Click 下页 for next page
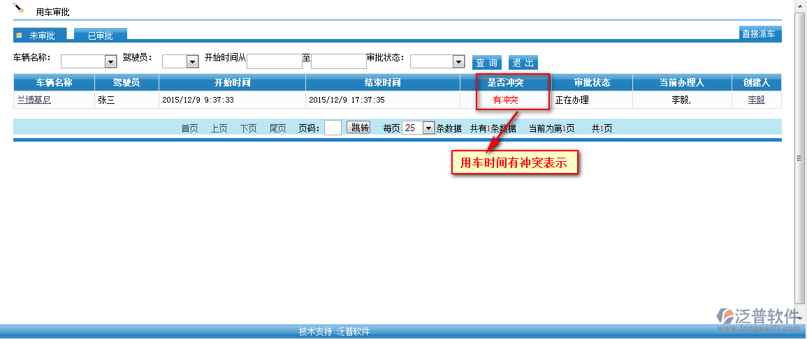 point(248,128)
